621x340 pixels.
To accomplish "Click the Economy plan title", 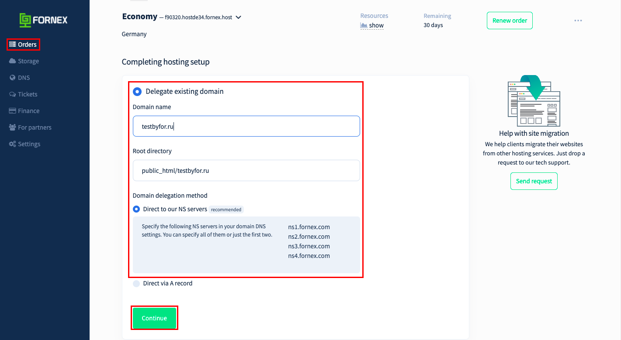I will pos(139,17).
